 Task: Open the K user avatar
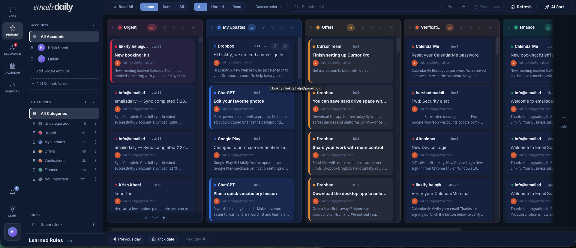[x=13, y=232]
